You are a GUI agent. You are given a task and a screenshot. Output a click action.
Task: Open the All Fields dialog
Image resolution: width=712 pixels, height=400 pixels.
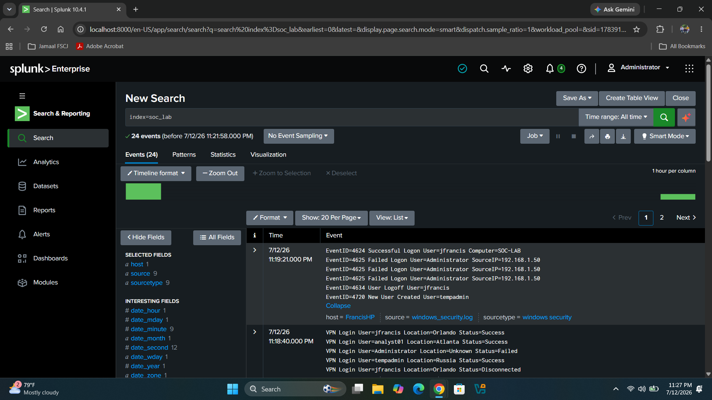(217, 237)
